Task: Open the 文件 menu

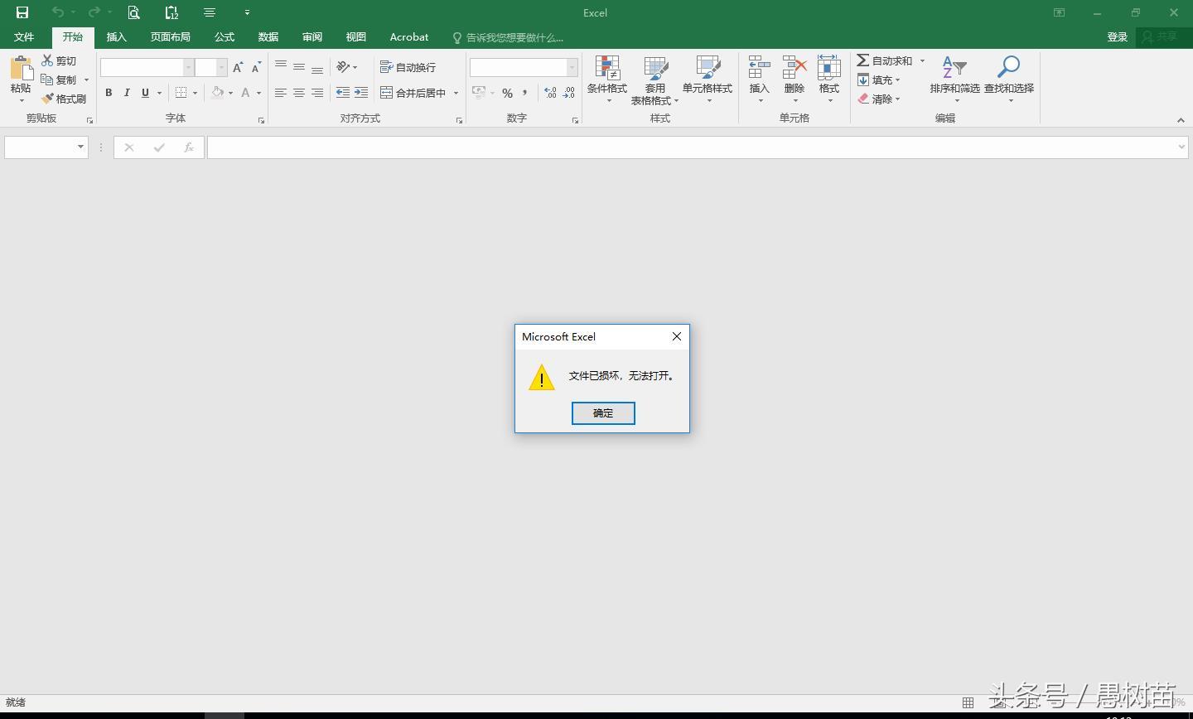Action: pos(24,36)
